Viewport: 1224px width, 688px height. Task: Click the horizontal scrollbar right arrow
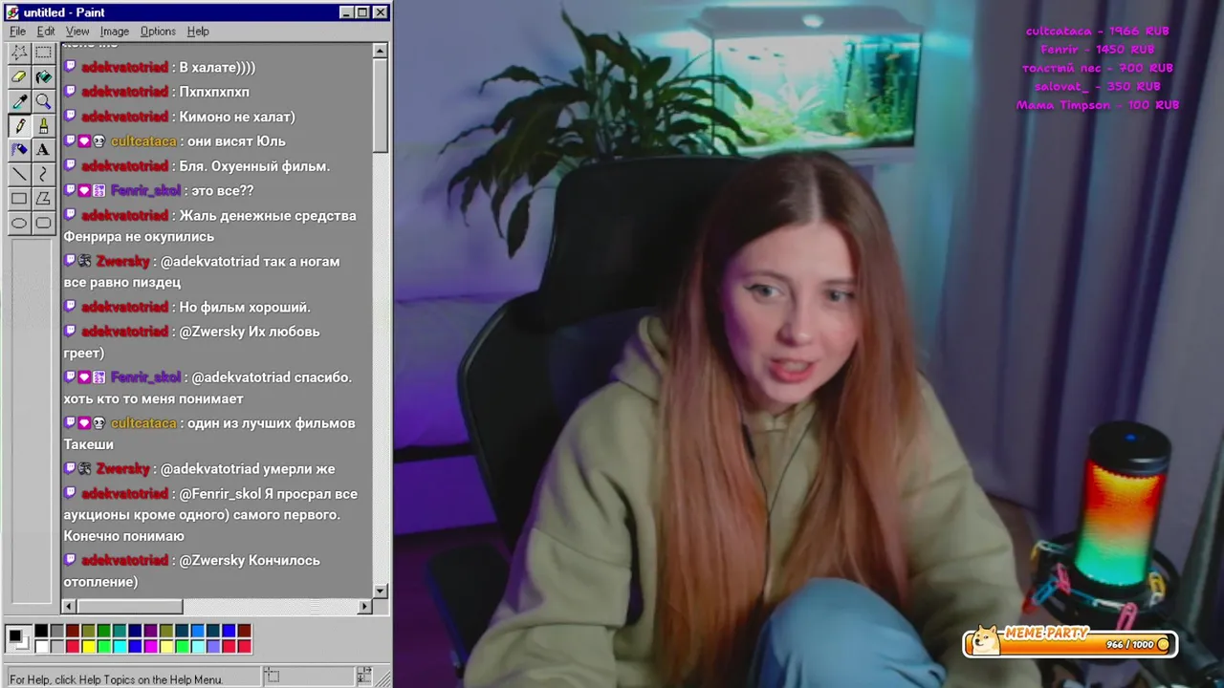point(364,607)
